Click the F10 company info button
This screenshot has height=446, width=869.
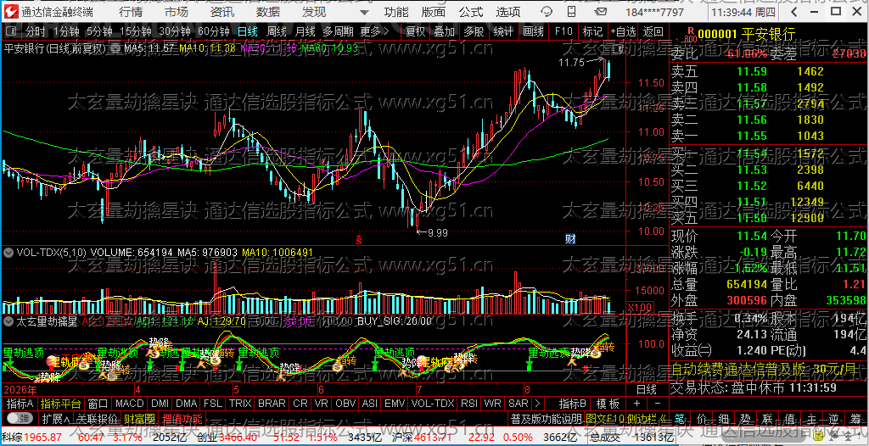[x=563, y=31]
